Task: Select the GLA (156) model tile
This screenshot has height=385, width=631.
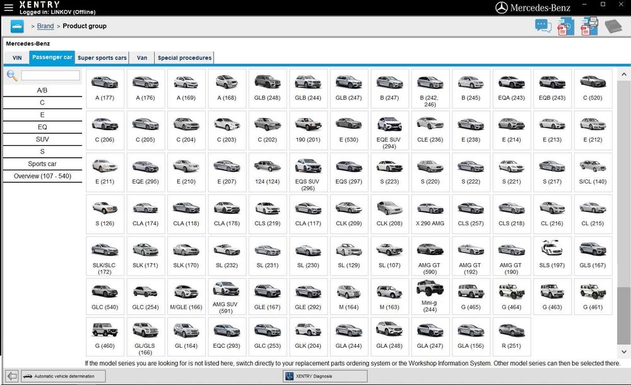Action: pos(471,336)
